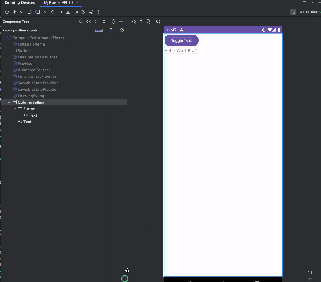The image size is (321, 282).
Task: Open the Component Tree eye view options
Action: [89, 21]
